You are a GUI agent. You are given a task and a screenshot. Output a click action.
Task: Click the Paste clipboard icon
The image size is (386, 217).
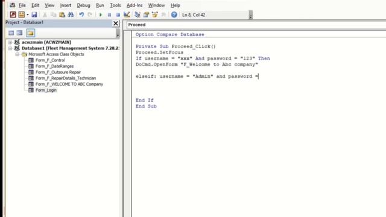pyautogui.click(x=62, y=14)
